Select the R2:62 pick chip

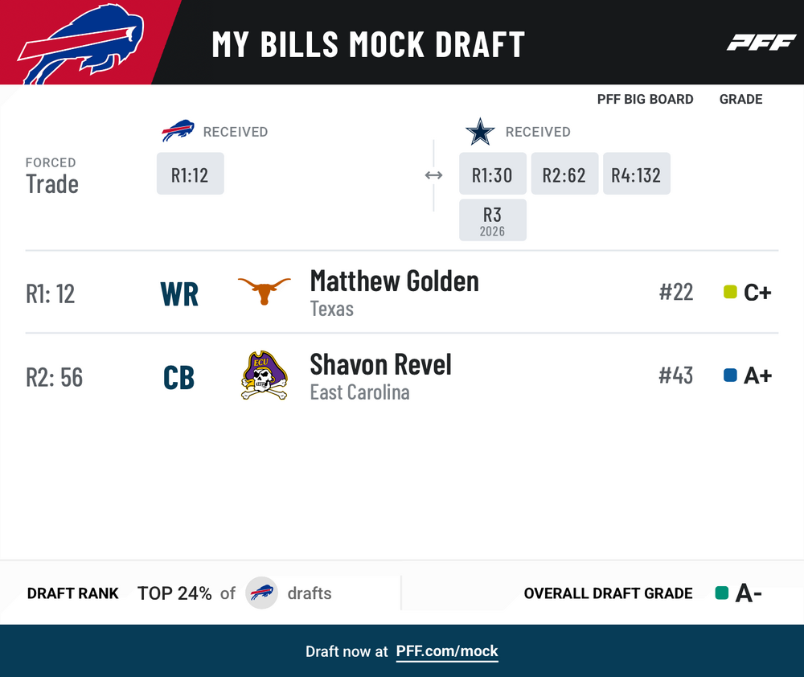[564, 174]
